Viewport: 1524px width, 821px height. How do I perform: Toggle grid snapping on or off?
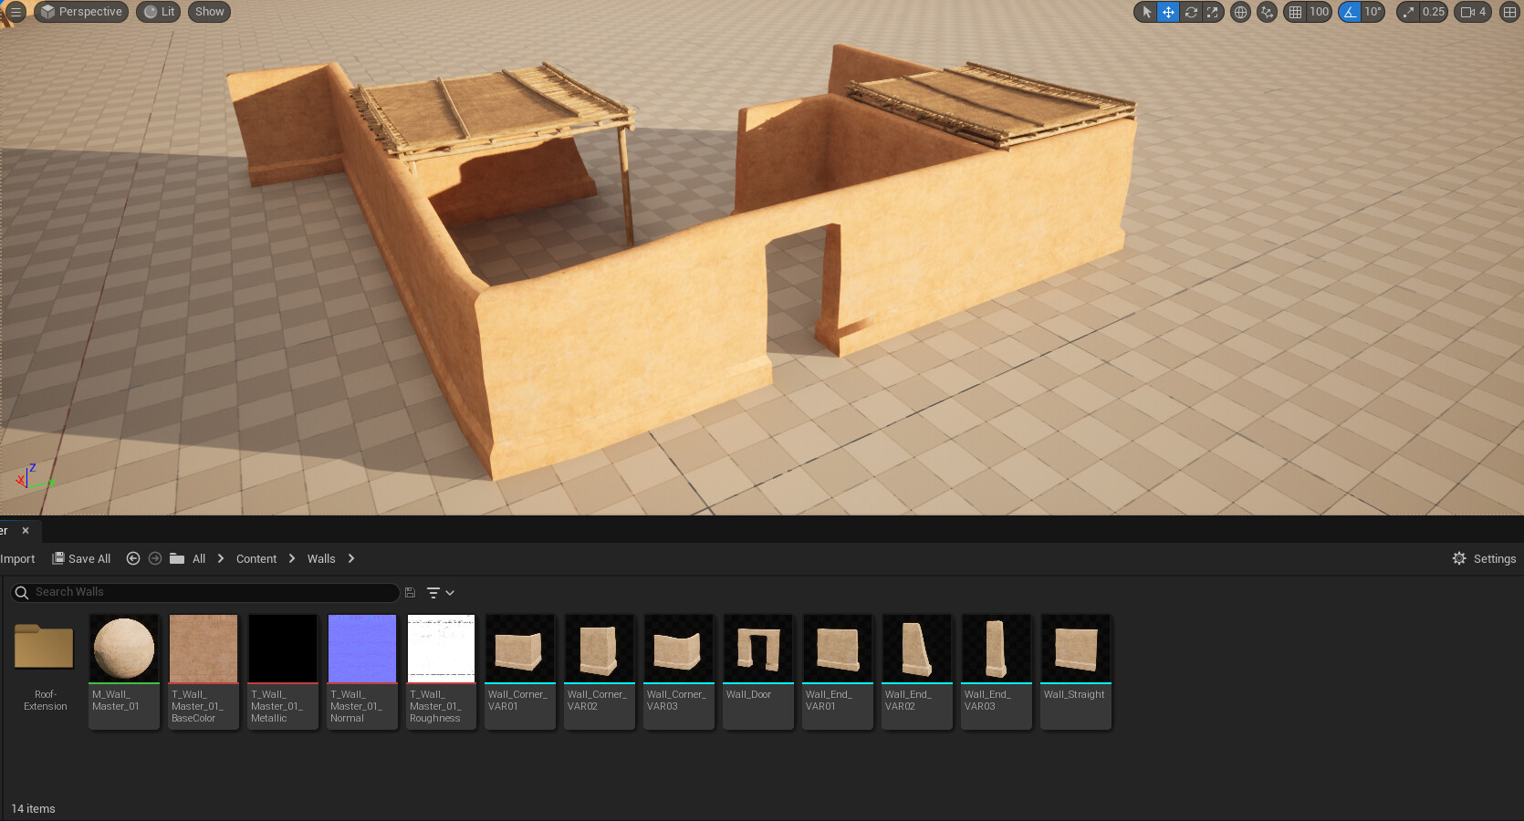1294,12
